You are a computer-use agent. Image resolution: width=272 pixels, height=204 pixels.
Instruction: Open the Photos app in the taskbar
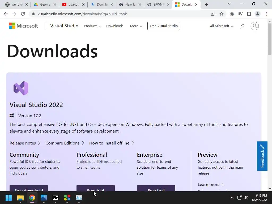coord(44,198)
